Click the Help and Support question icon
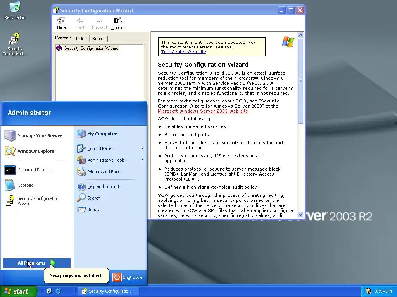 [x=81, y=186]
